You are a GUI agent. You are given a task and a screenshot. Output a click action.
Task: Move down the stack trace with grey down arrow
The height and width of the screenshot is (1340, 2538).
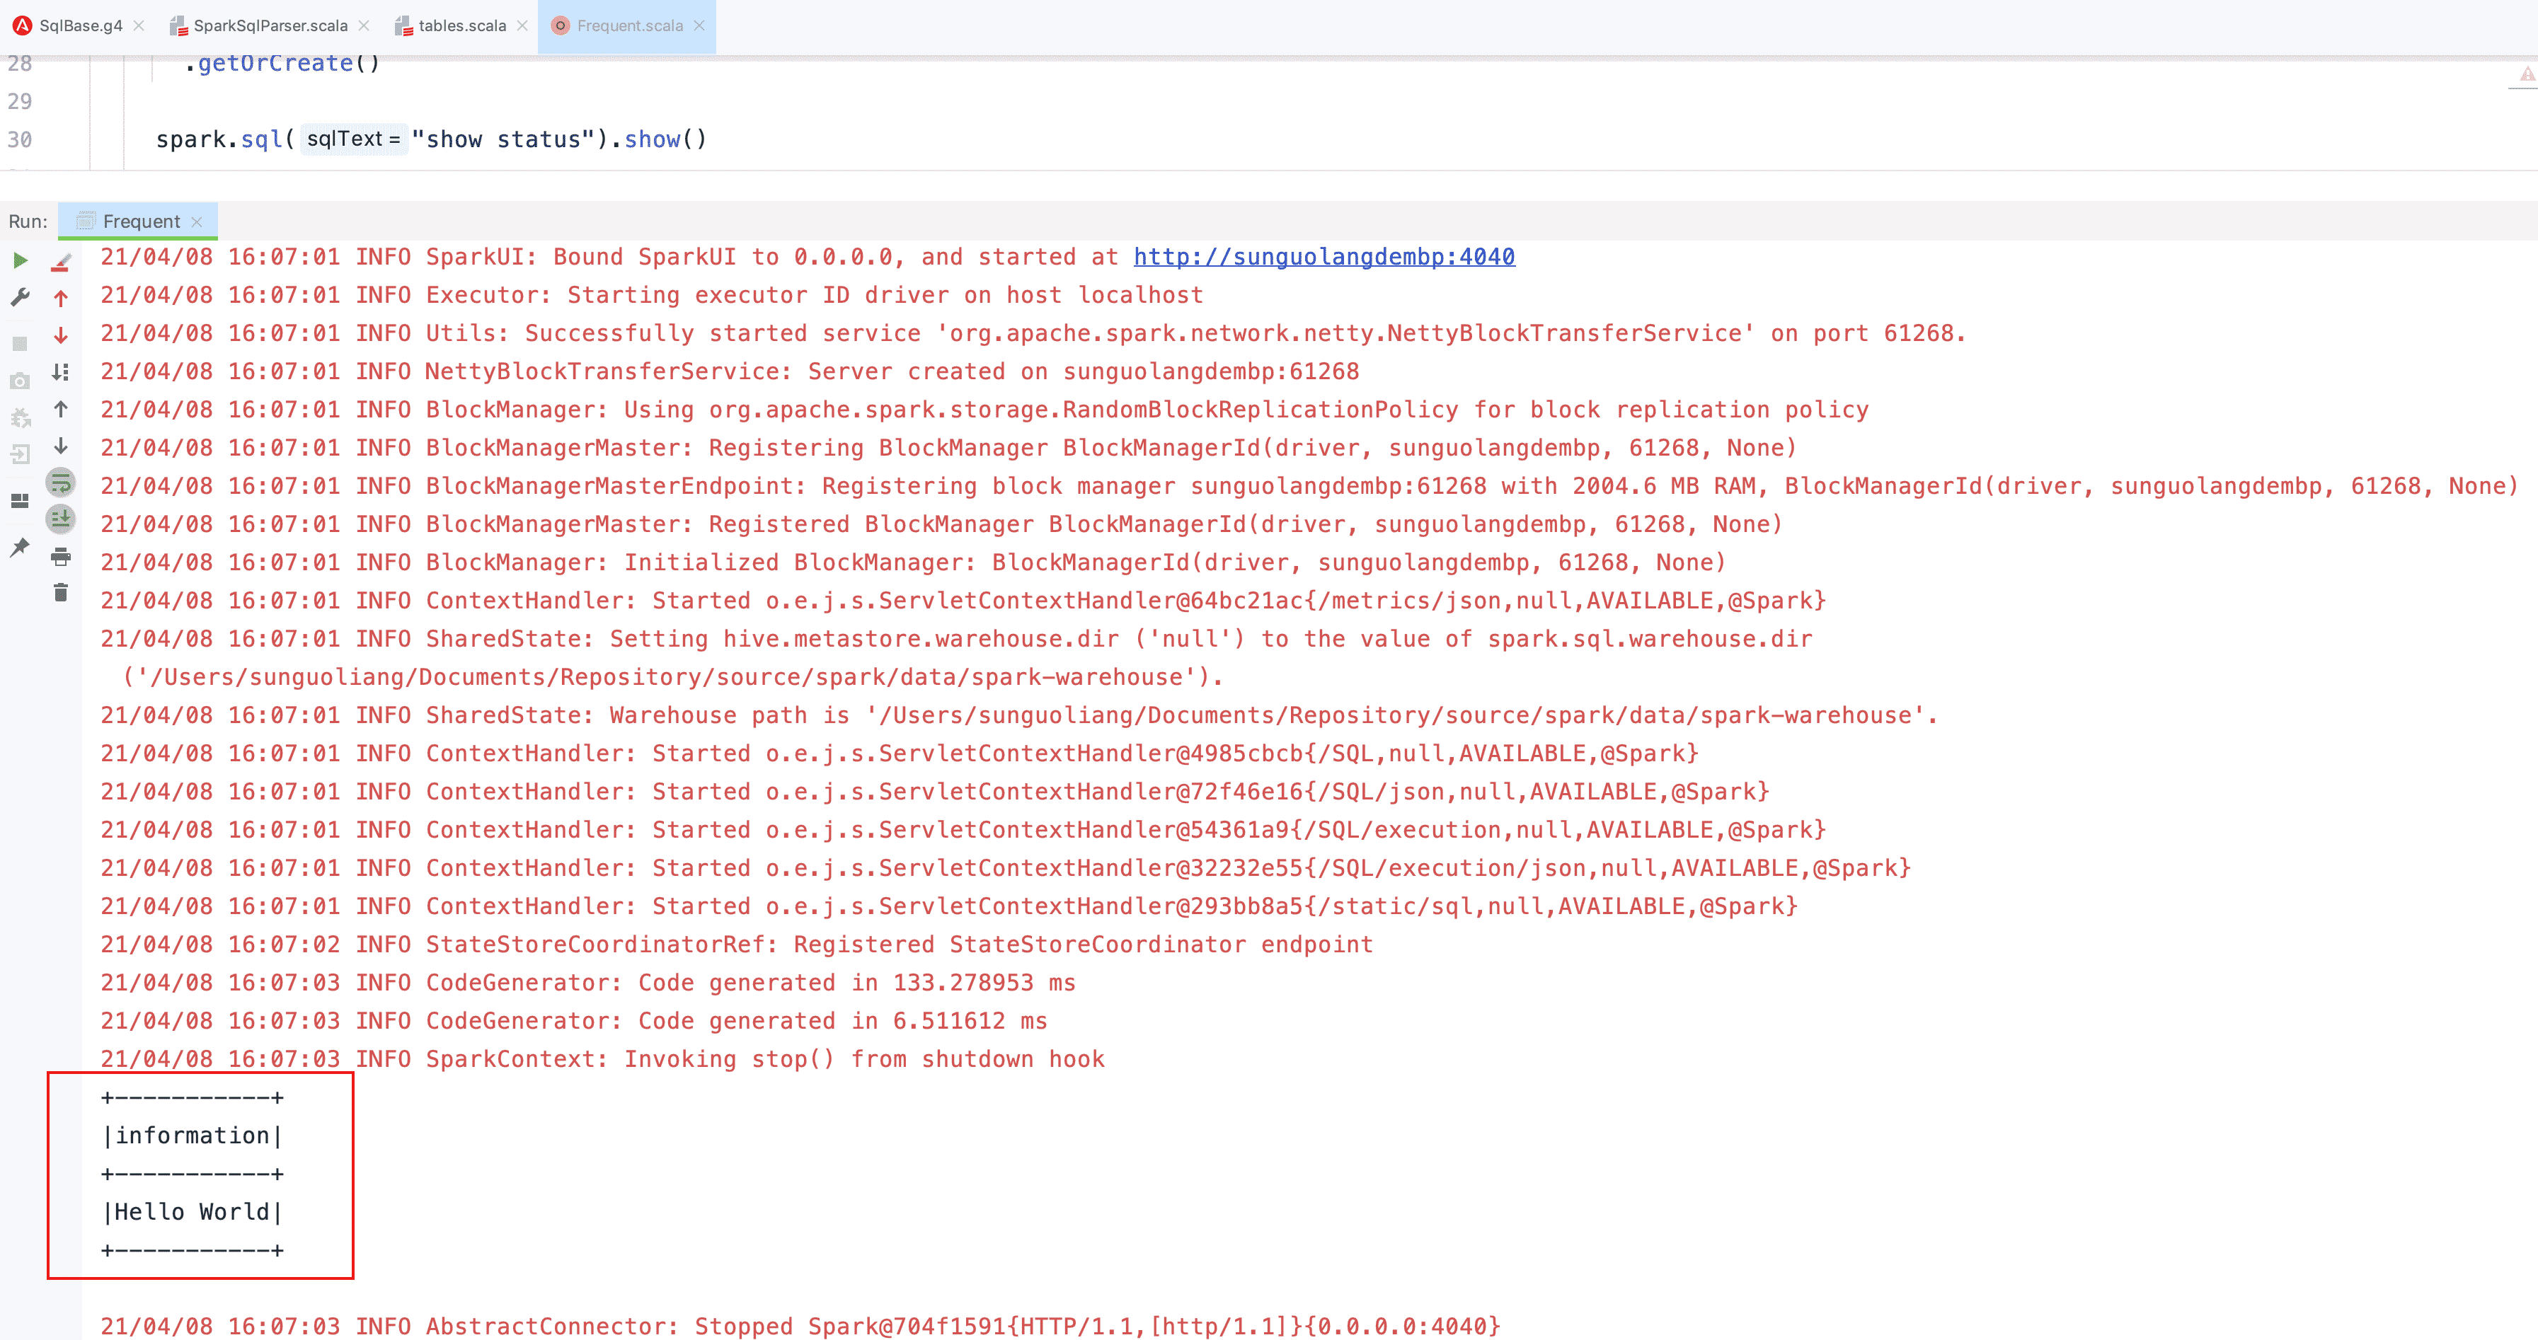[61, 446]
